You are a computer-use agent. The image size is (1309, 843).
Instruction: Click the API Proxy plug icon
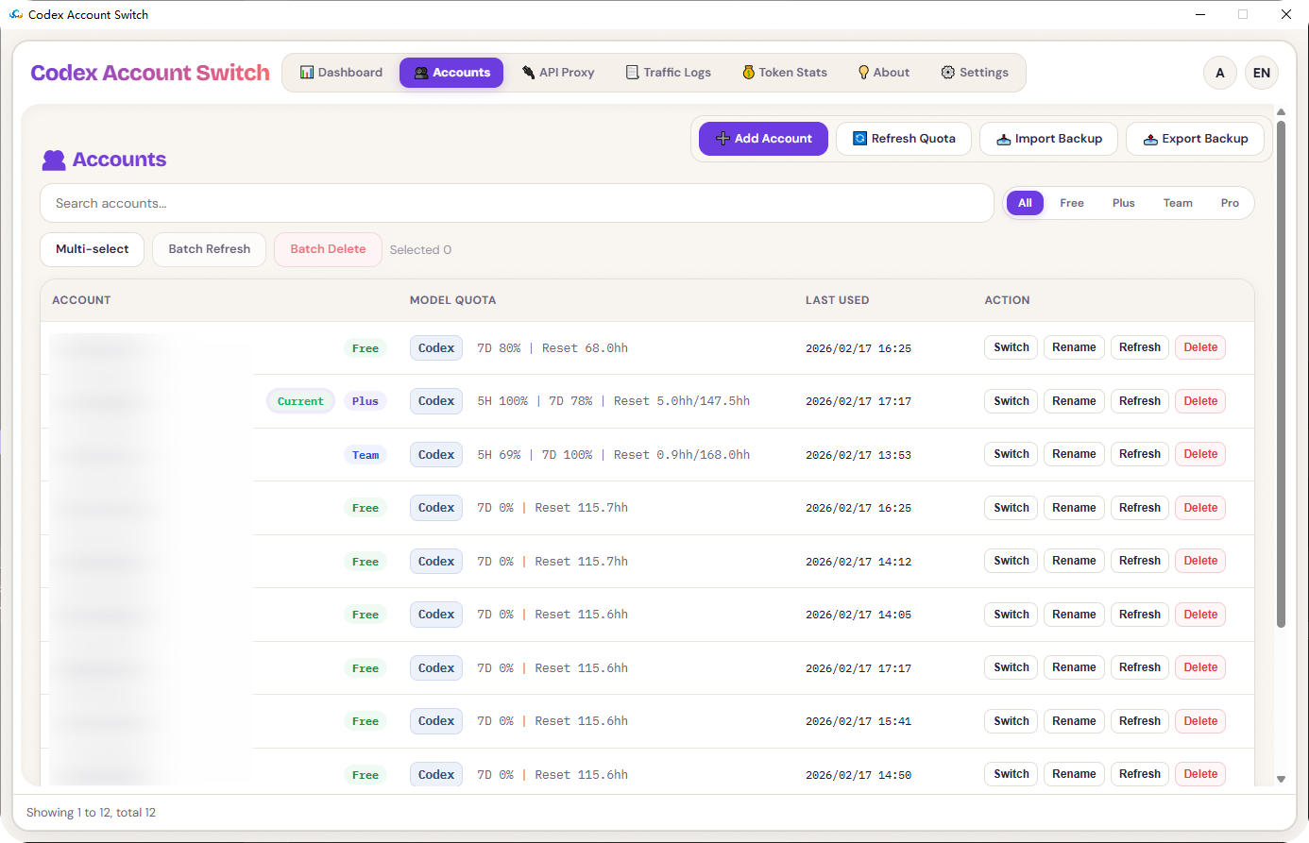529,73
